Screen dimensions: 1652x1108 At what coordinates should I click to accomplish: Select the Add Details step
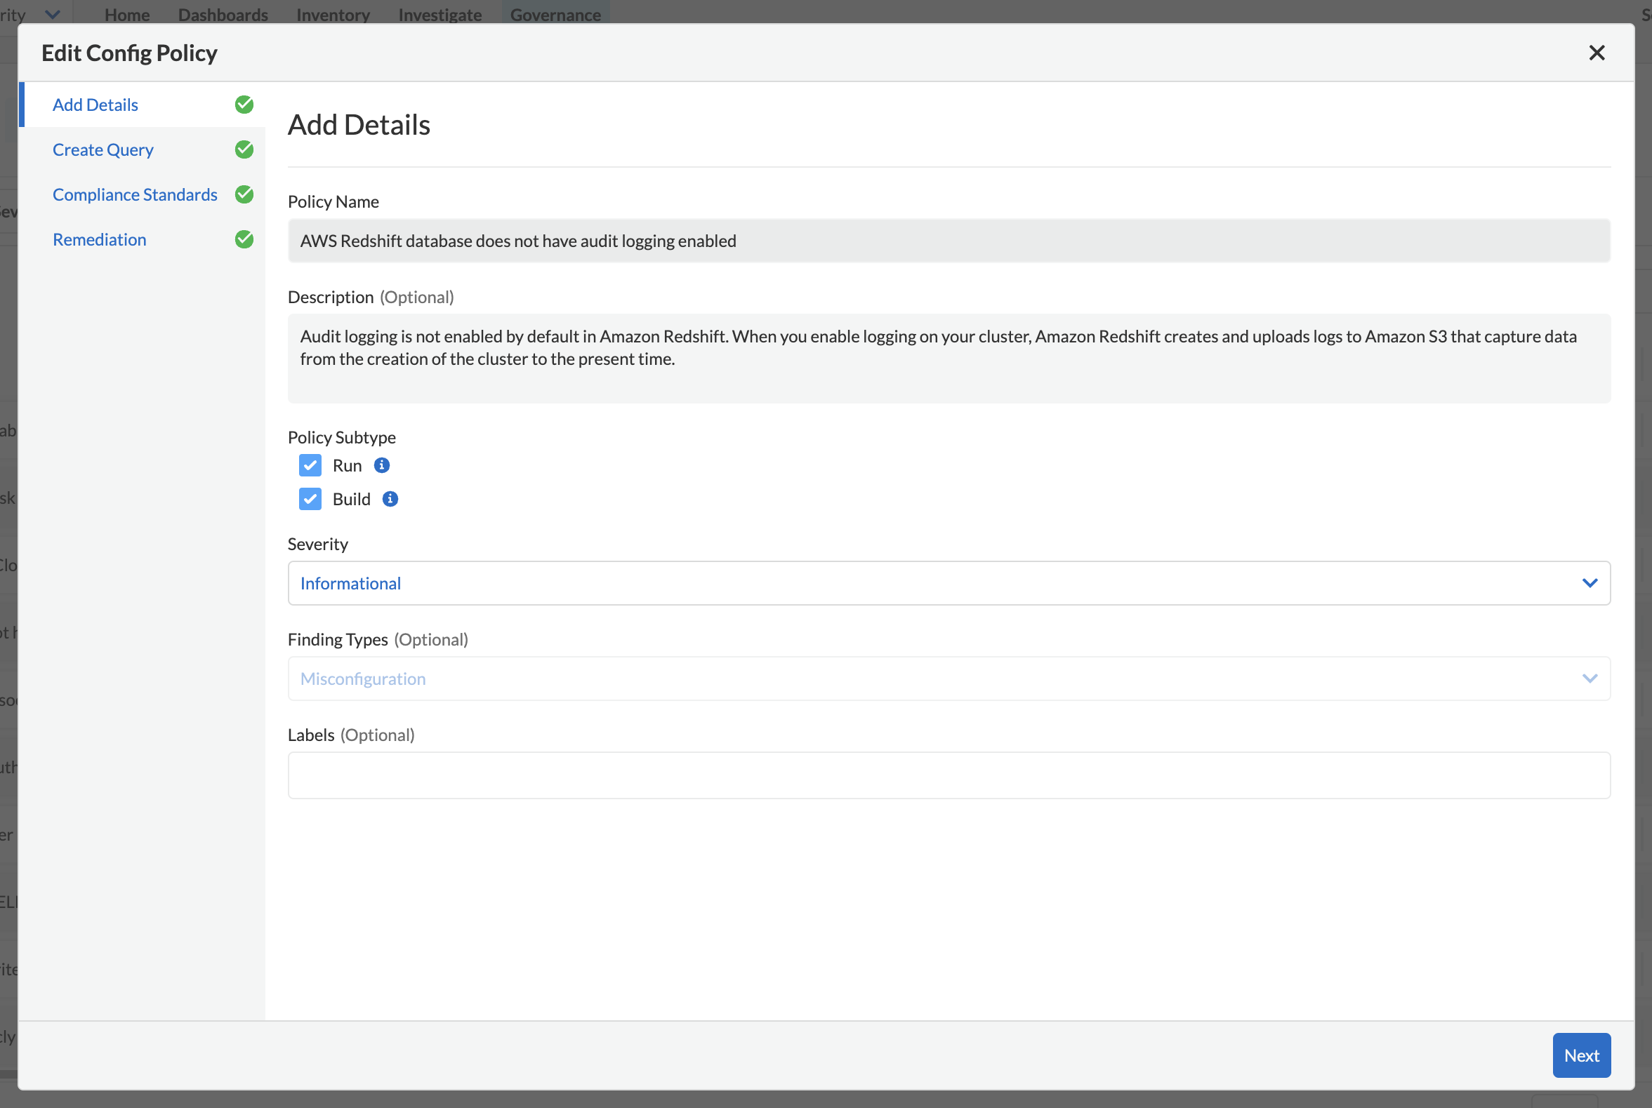95,105
